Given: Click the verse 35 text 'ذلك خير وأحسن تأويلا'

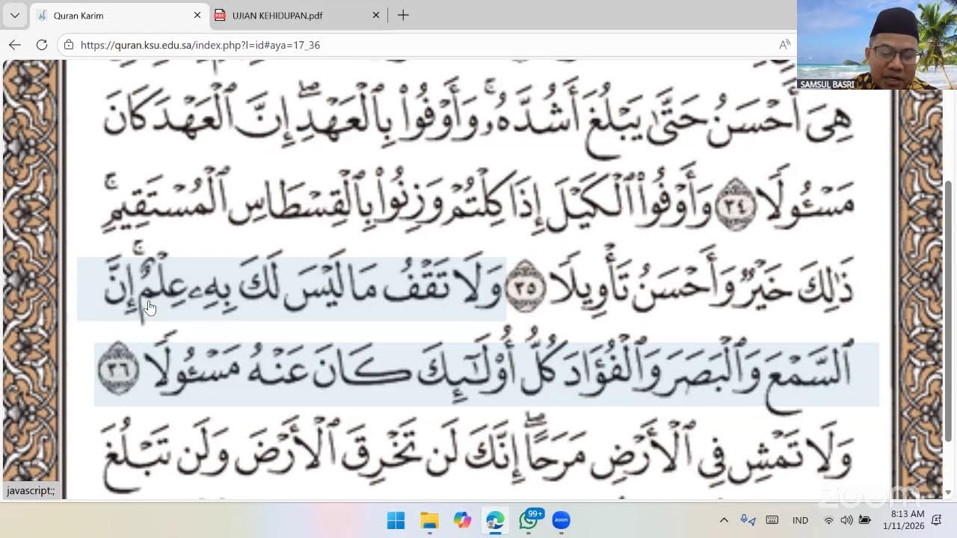Looking at the screenshot, I should [x=703, y=288].
